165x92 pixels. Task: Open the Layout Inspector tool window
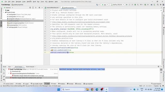(156, 84)
